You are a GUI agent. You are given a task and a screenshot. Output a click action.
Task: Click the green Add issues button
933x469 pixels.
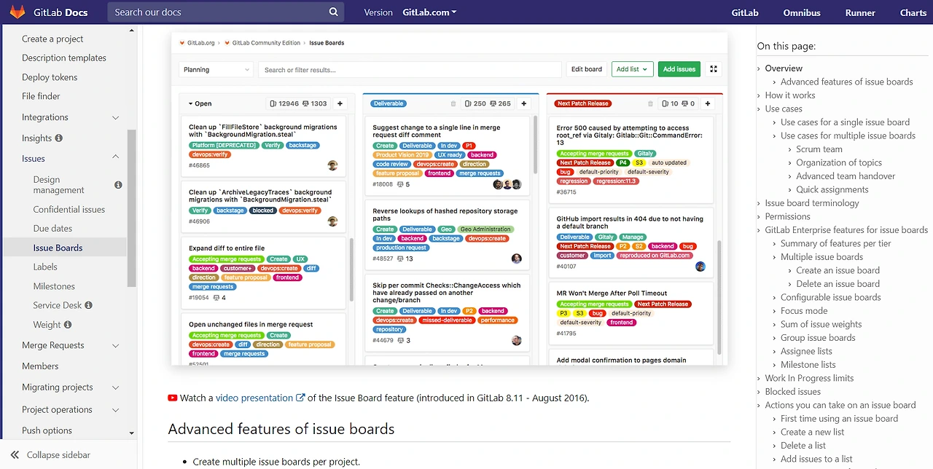tap(679, 68)
